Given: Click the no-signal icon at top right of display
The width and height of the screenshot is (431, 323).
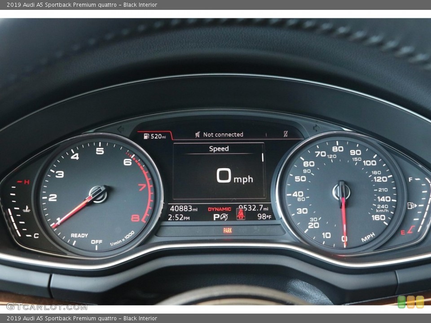Looking at the screenshot, I should 286,134.
